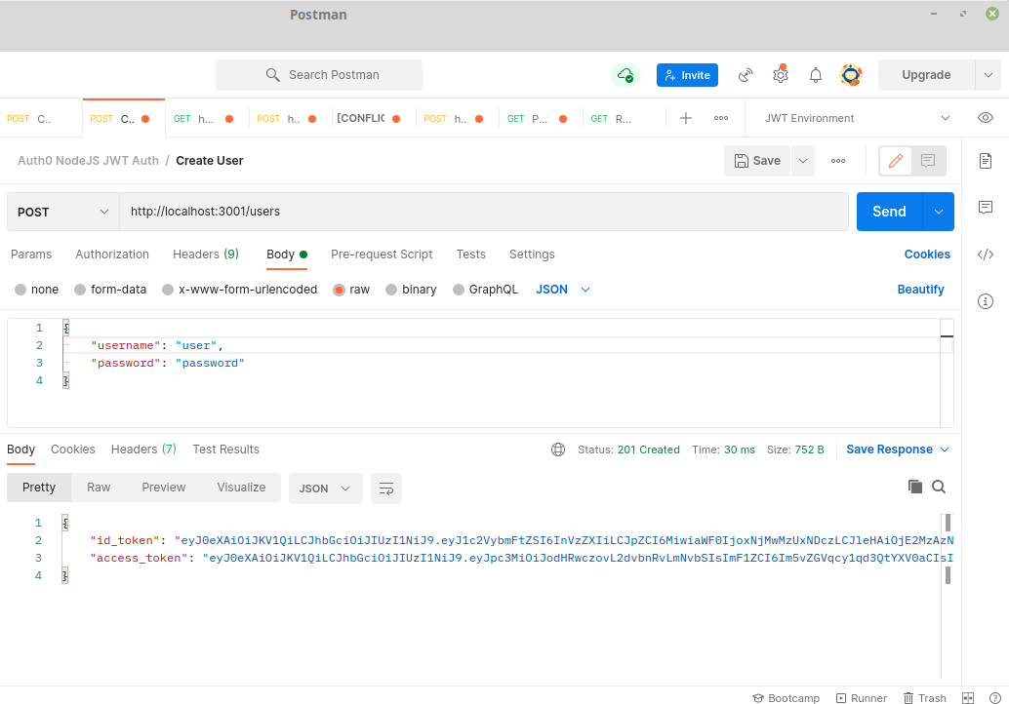Open the Tests tab
Viewport: 1009px width, 704px height.
(471, 254)
